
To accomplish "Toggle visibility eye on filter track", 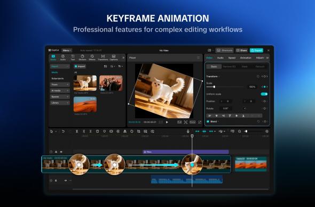I will pyautogui.click(x=61, y=152).
